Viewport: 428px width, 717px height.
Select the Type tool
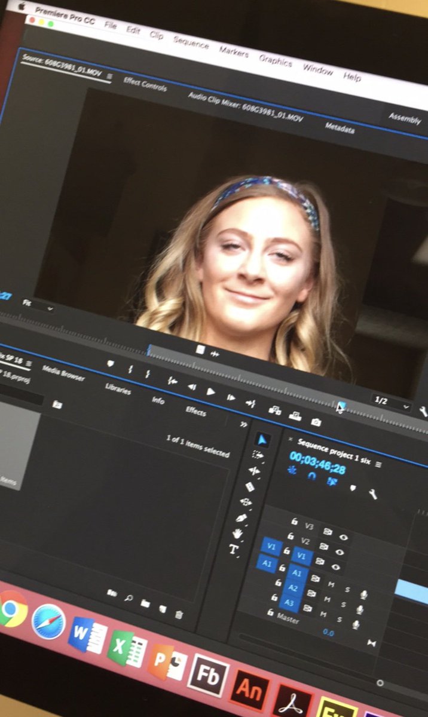234,549
